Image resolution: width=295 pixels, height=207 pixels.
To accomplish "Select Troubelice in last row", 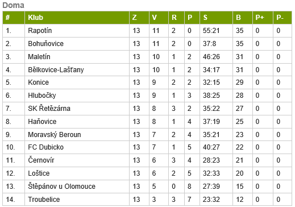I will pos(44,200).
